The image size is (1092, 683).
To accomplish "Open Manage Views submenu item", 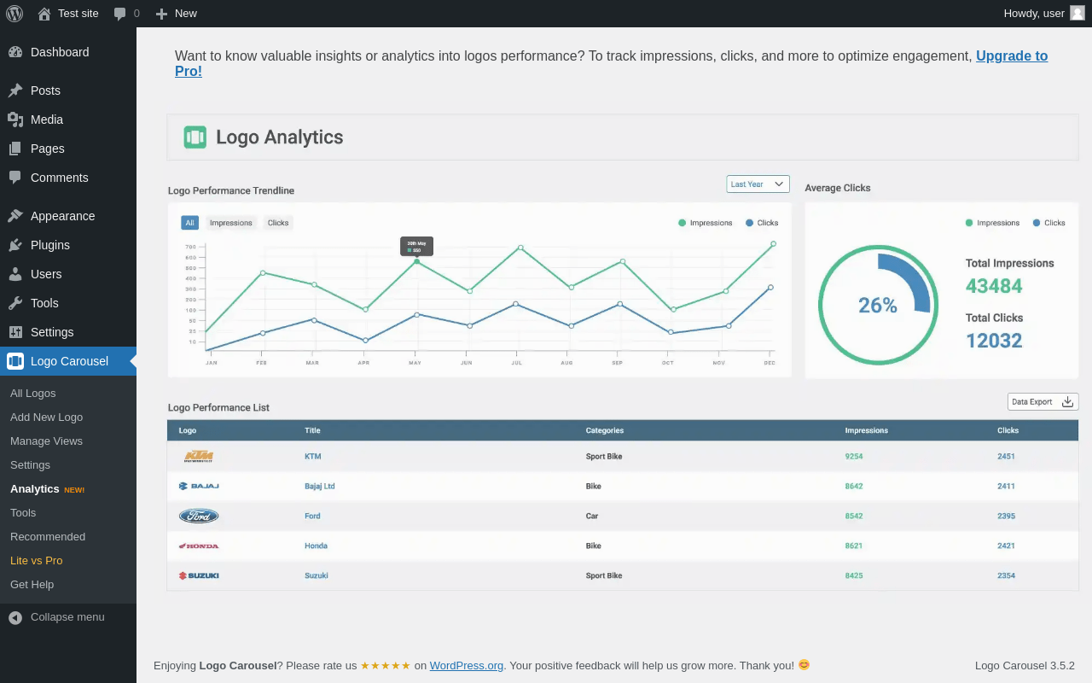I will pyautogui.click(x=46, y=441).
